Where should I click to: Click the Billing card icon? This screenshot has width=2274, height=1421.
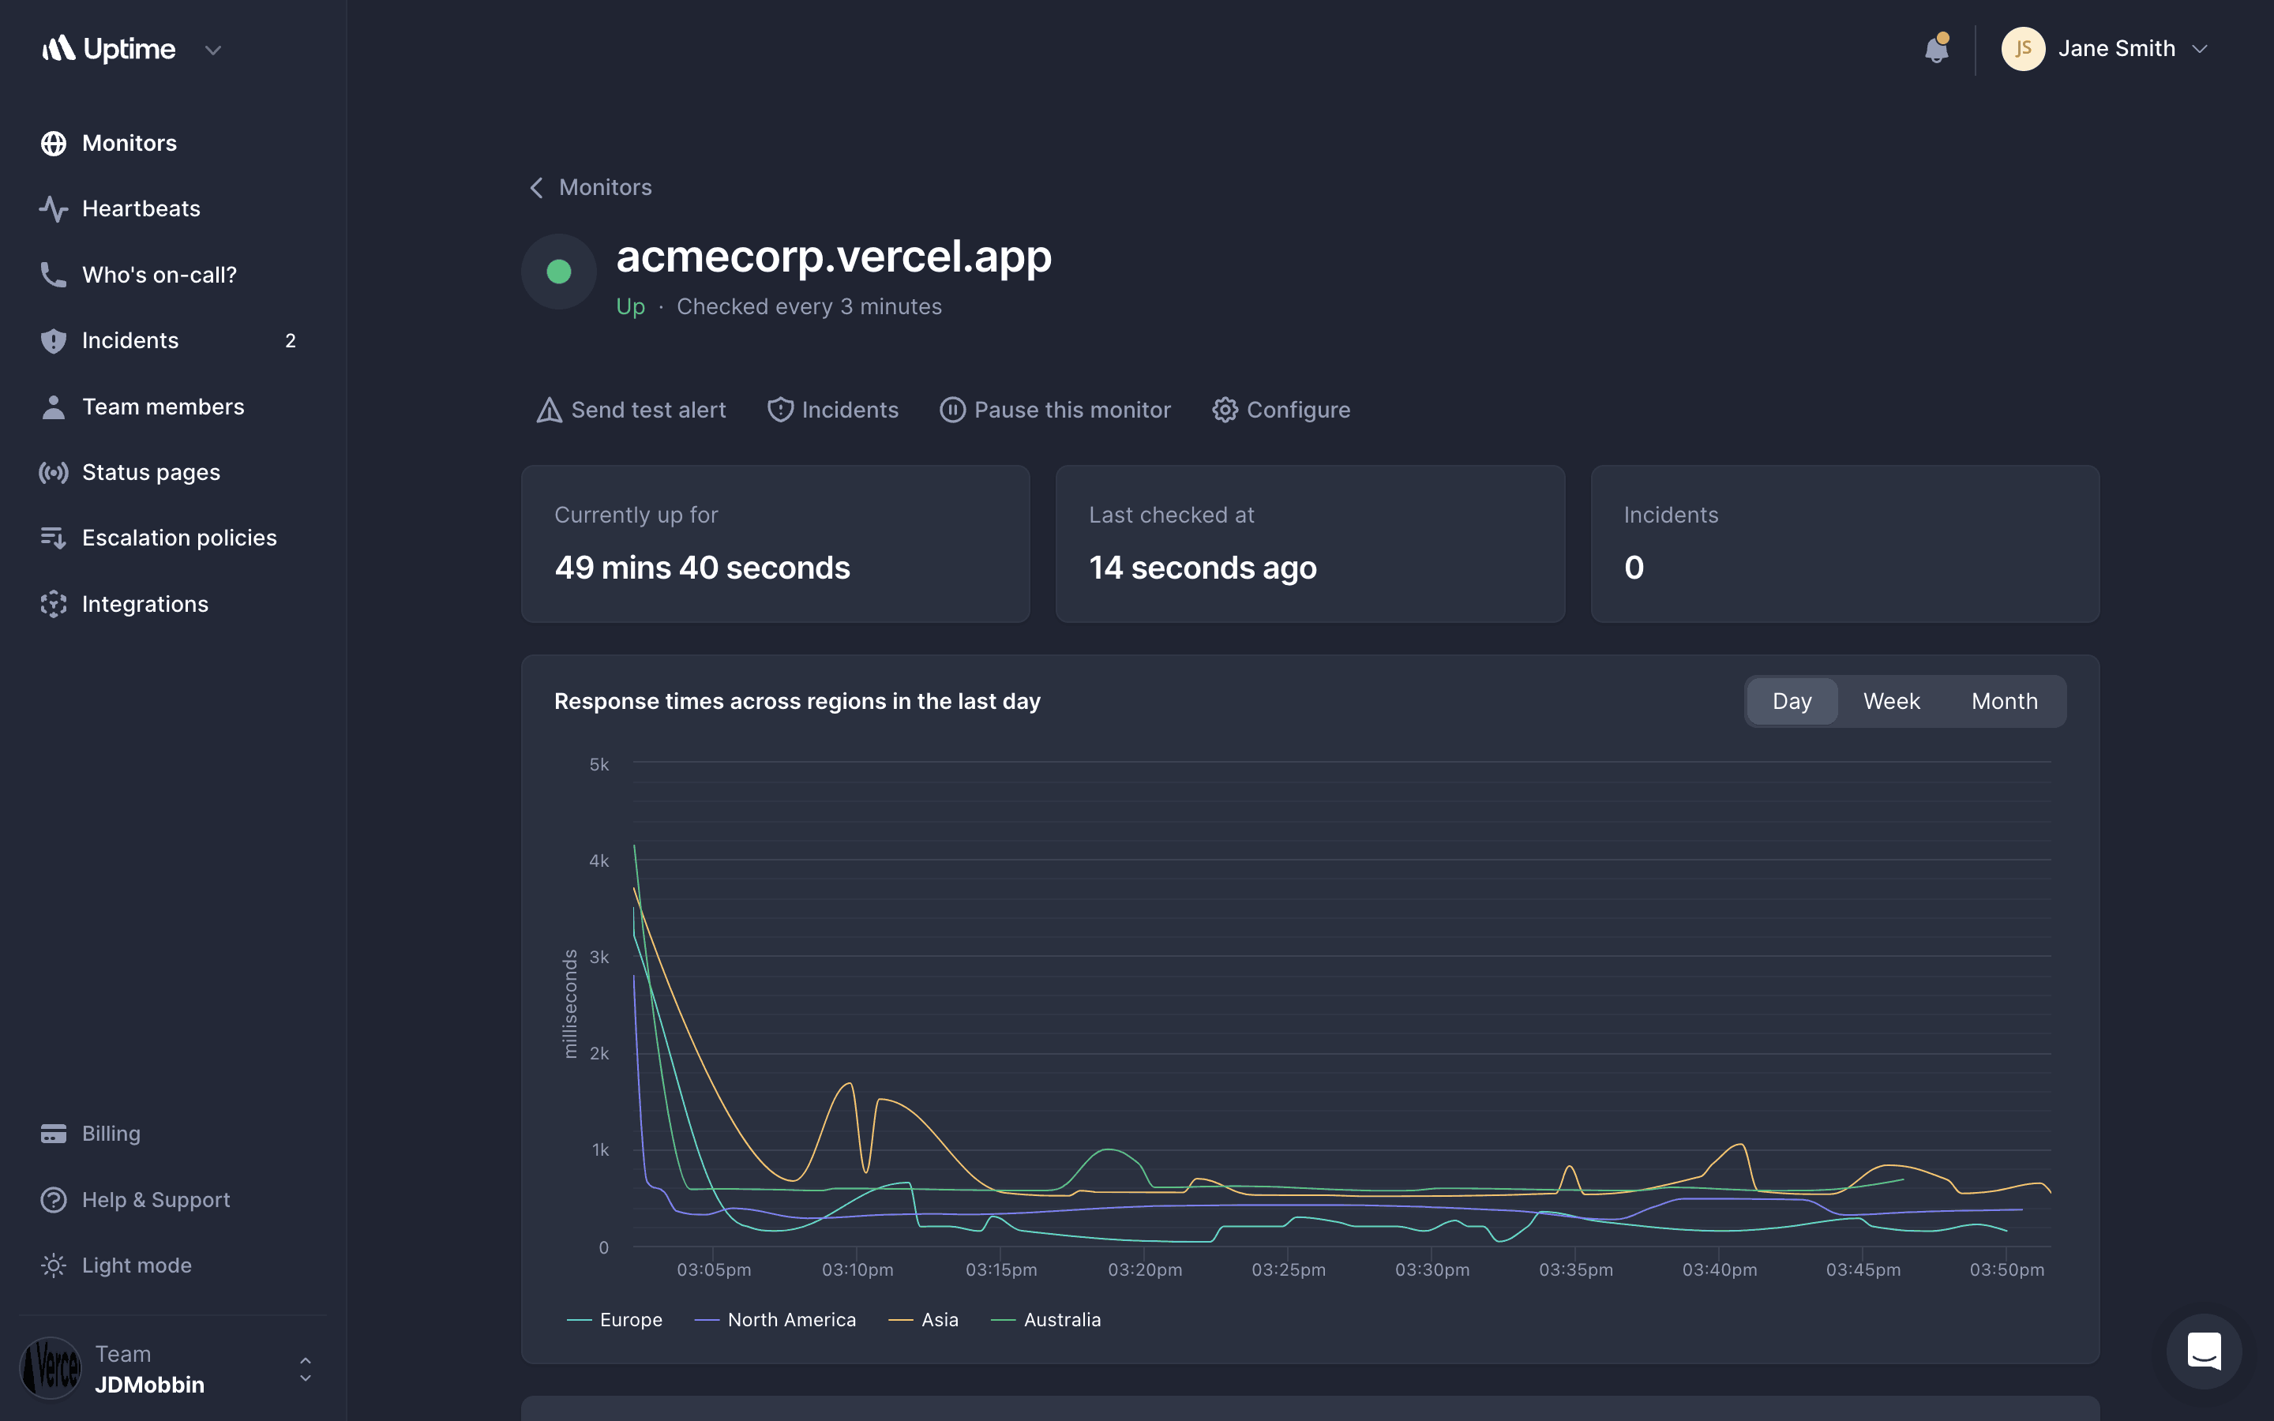(54, 1134)
